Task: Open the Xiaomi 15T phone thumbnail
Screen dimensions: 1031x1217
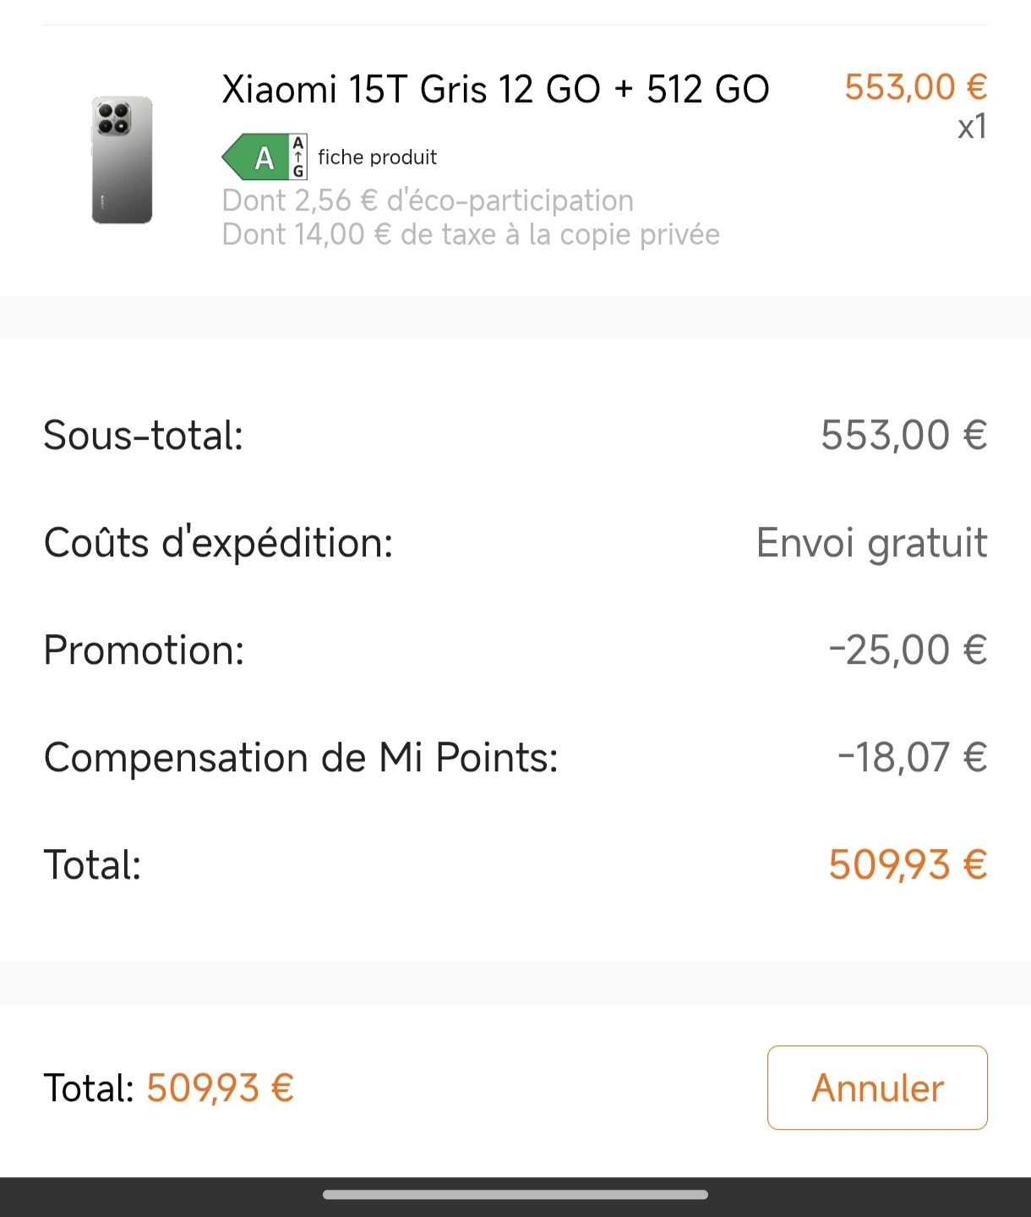Action: click(x=123, y=160)
